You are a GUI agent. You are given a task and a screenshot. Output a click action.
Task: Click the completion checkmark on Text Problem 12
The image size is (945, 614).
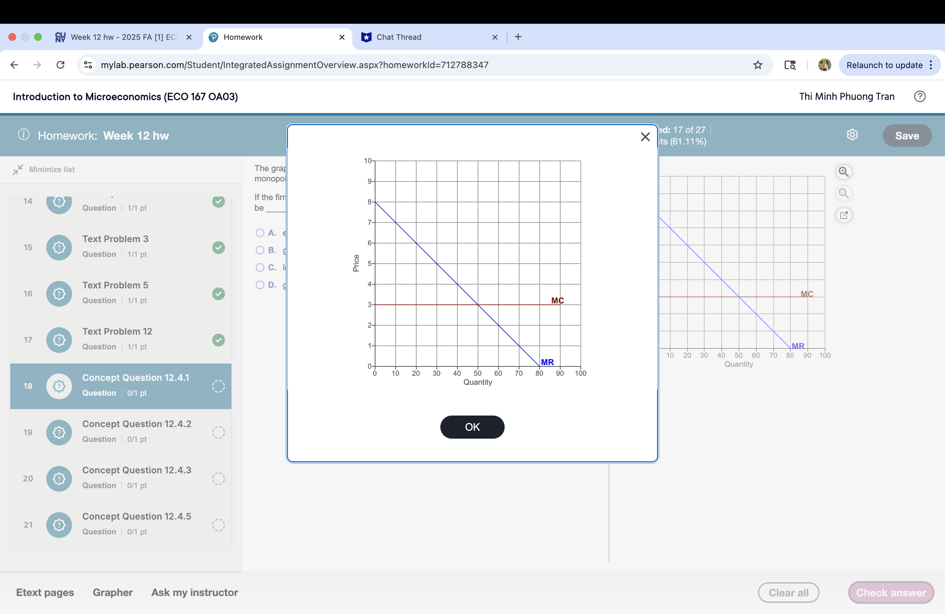[x=218, y=340]
